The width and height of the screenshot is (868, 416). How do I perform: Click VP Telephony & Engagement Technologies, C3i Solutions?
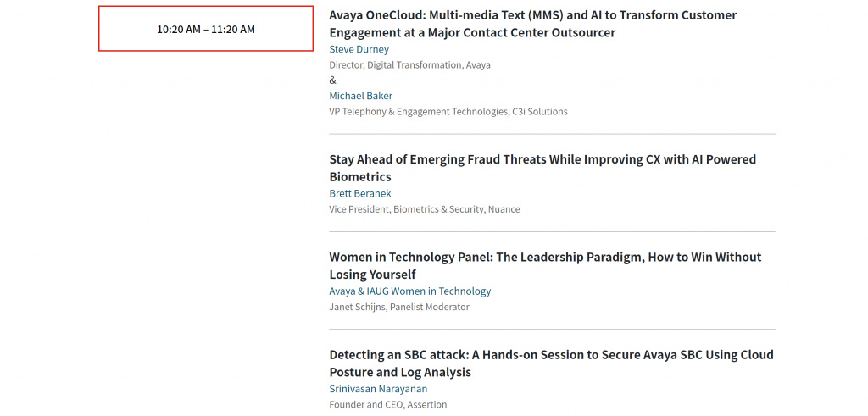tap(448, 111)
